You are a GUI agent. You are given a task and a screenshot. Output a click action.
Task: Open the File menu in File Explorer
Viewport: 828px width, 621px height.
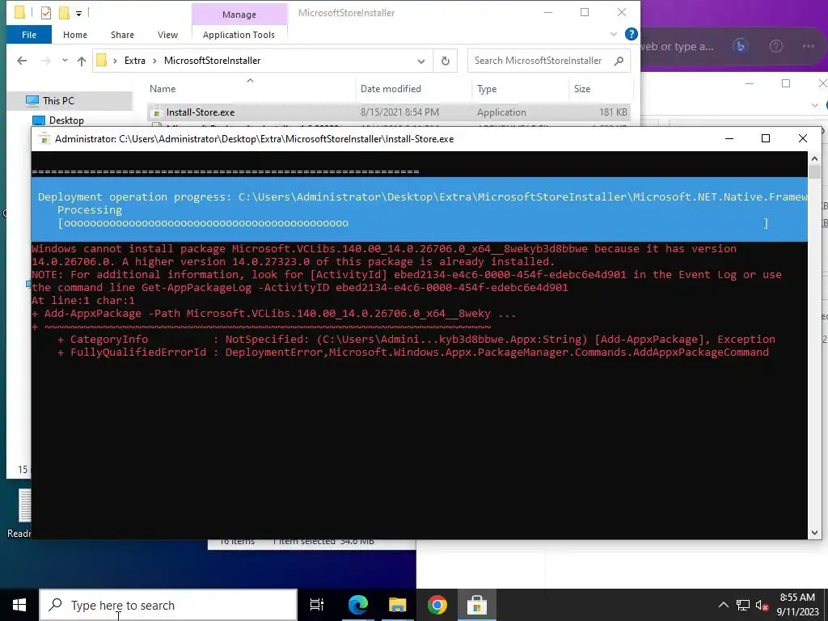click(x=29, y=35)
